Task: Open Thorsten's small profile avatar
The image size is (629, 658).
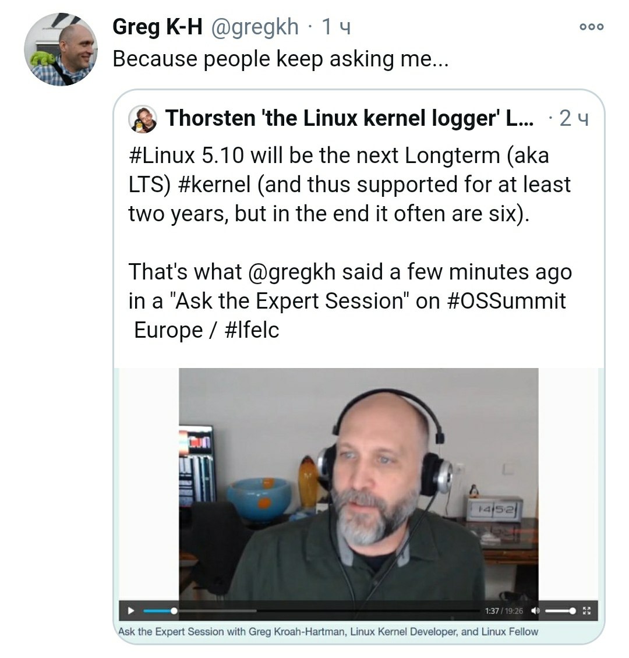Action: point(143,119)
